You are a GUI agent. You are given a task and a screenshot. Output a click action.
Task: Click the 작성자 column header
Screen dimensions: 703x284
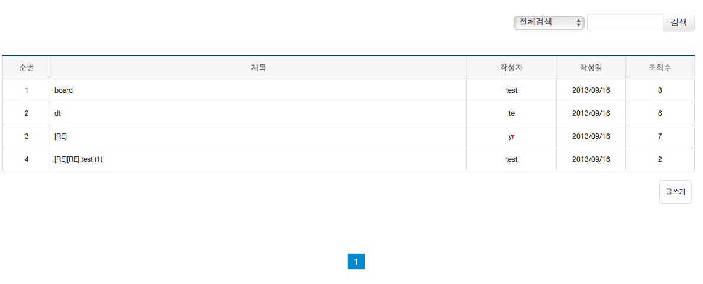point(511,67)
